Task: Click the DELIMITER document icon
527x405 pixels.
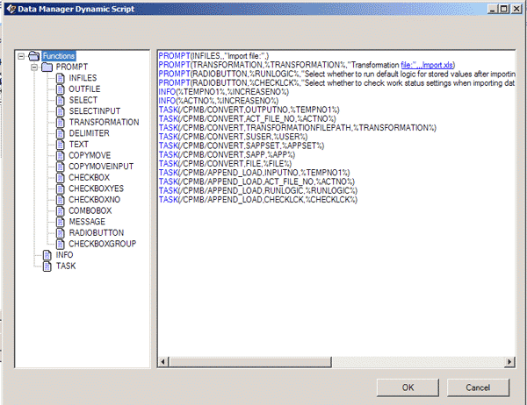Action: click(x=61, y=133)
